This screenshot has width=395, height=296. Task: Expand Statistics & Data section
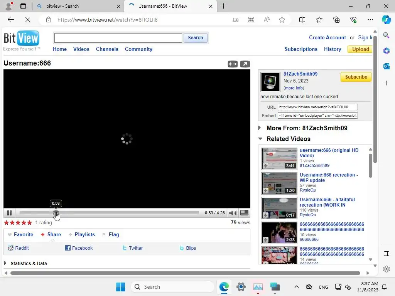(5, 263)
